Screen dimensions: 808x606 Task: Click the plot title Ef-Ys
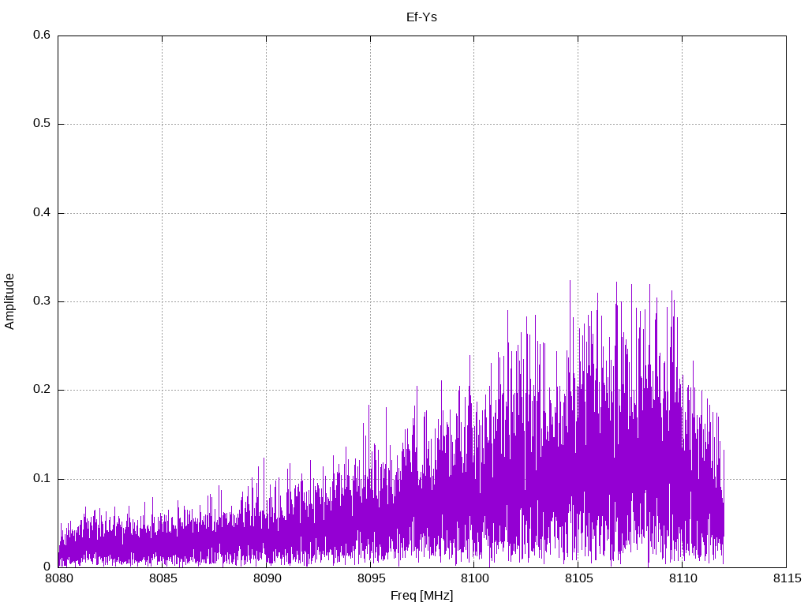(x=421, y=17)
